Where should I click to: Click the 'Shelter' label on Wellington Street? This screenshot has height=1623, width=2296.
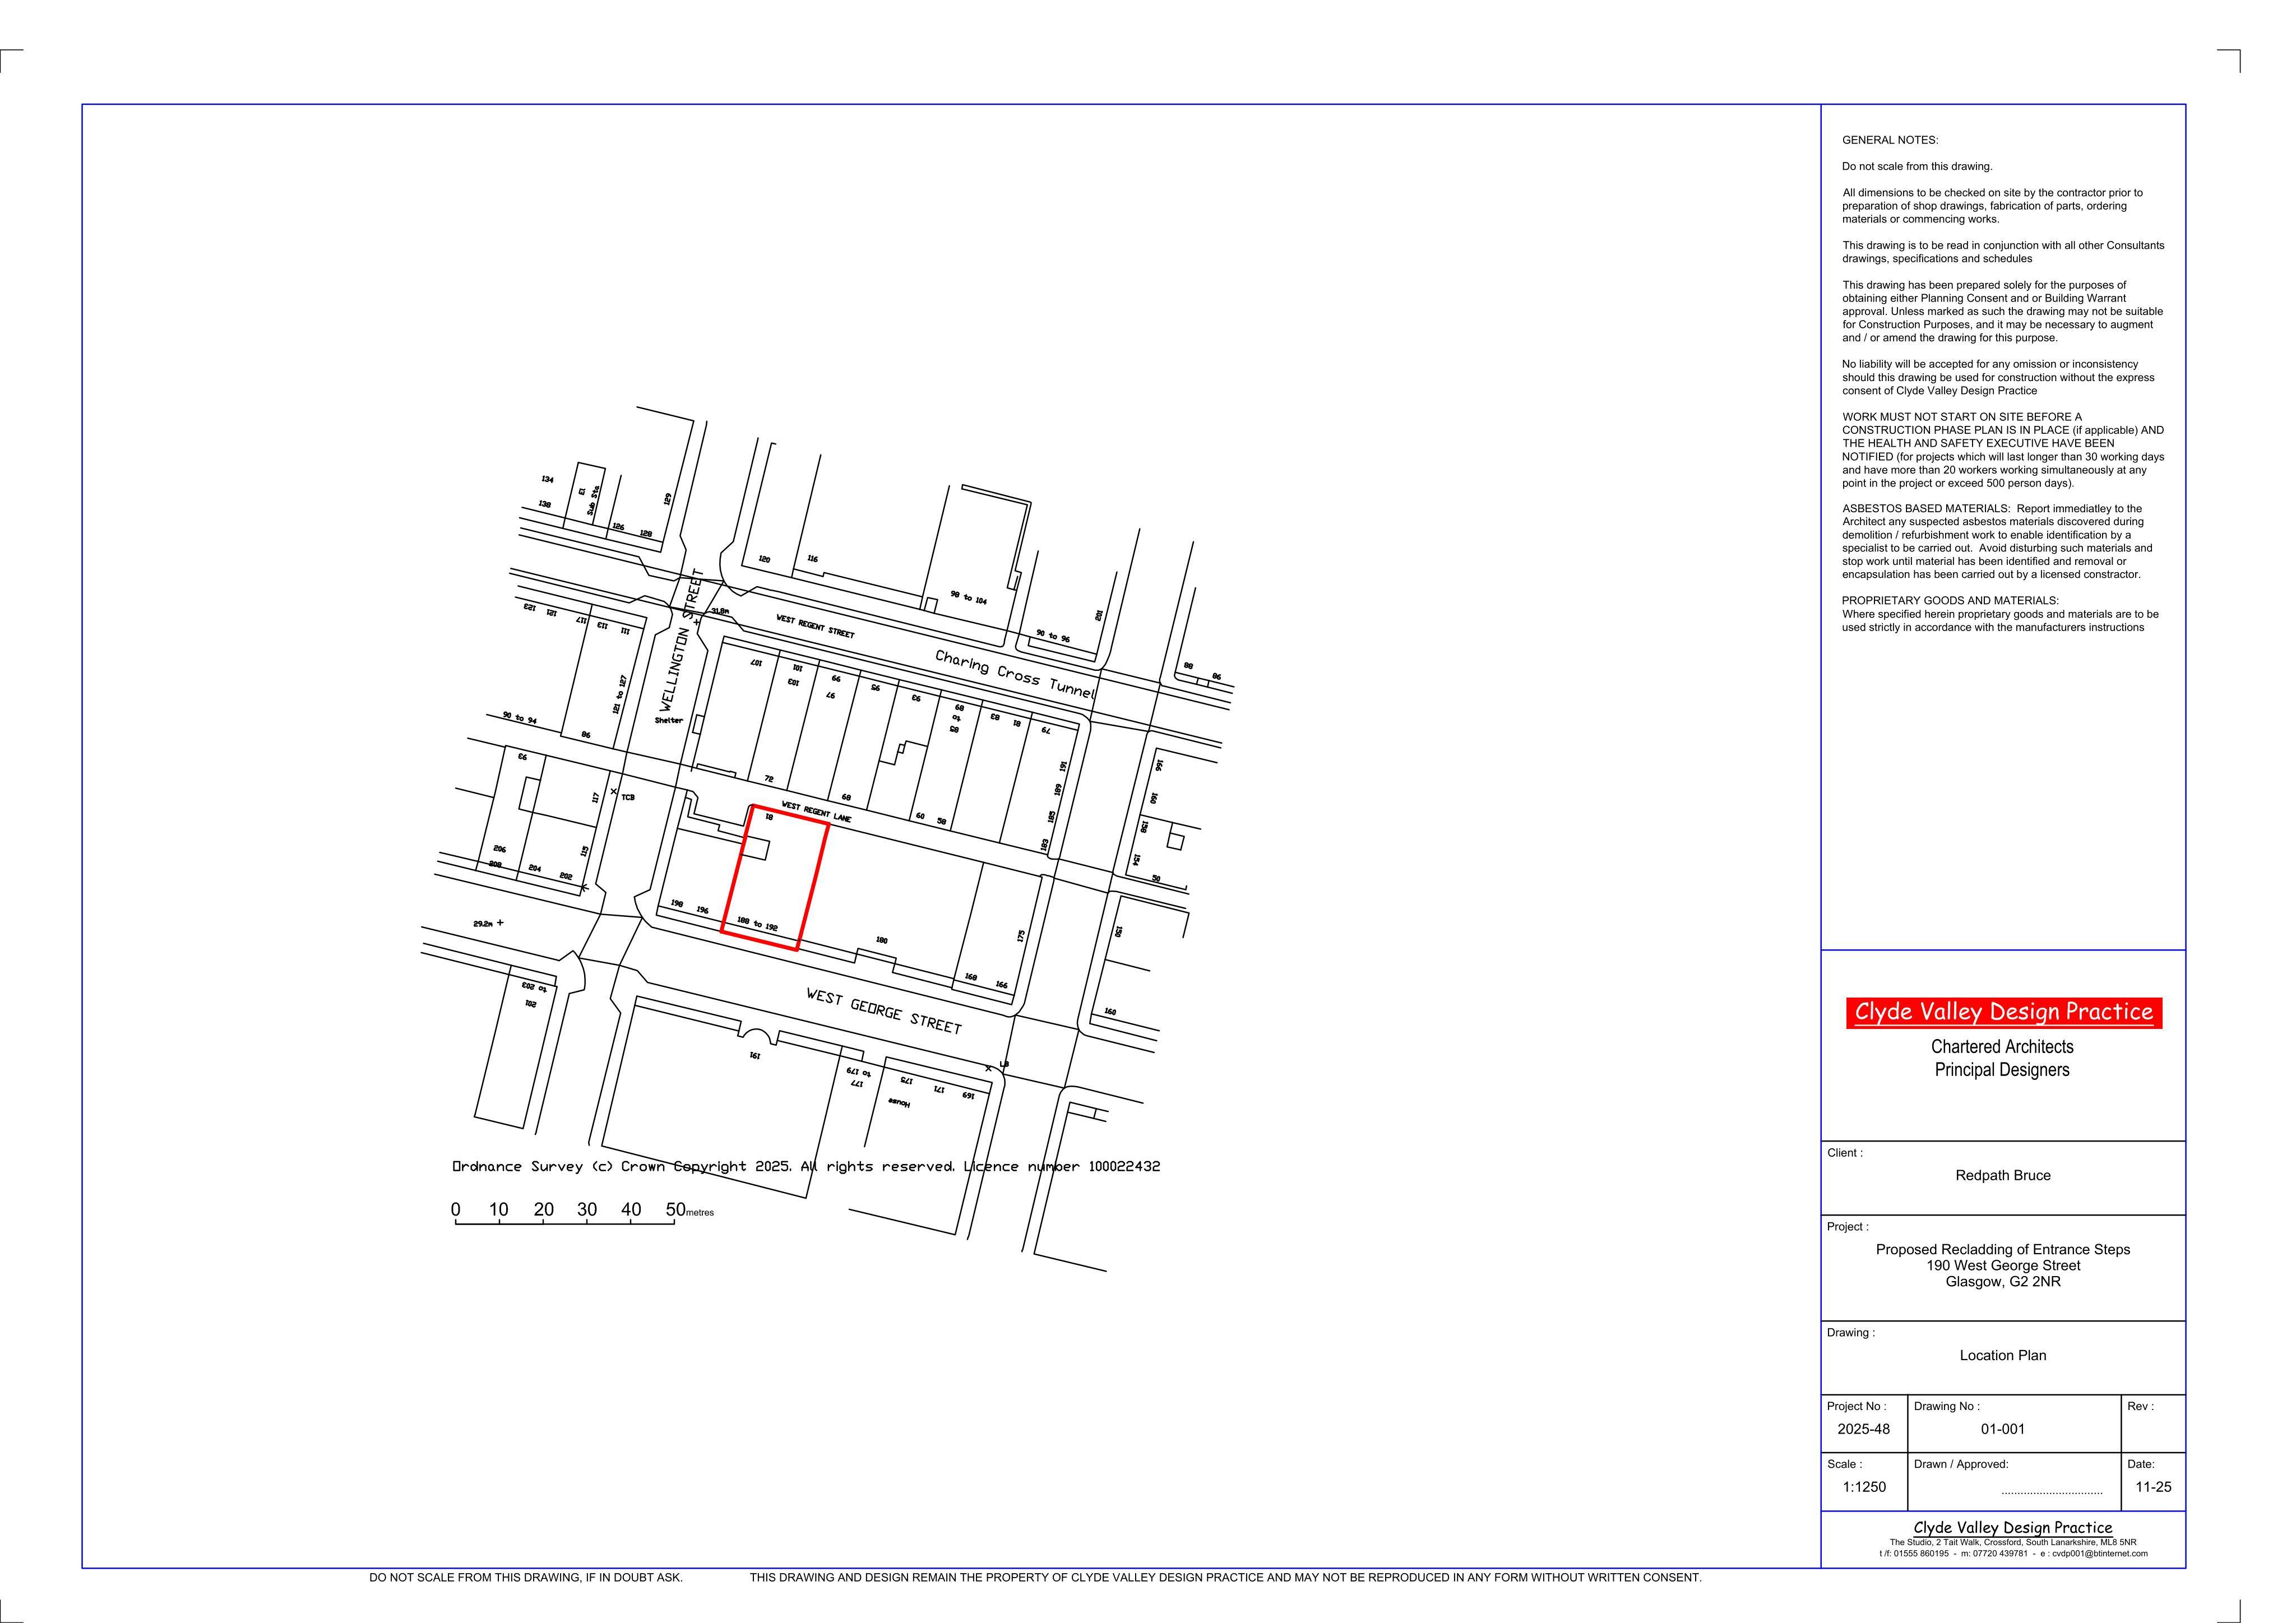pos(669,720)
